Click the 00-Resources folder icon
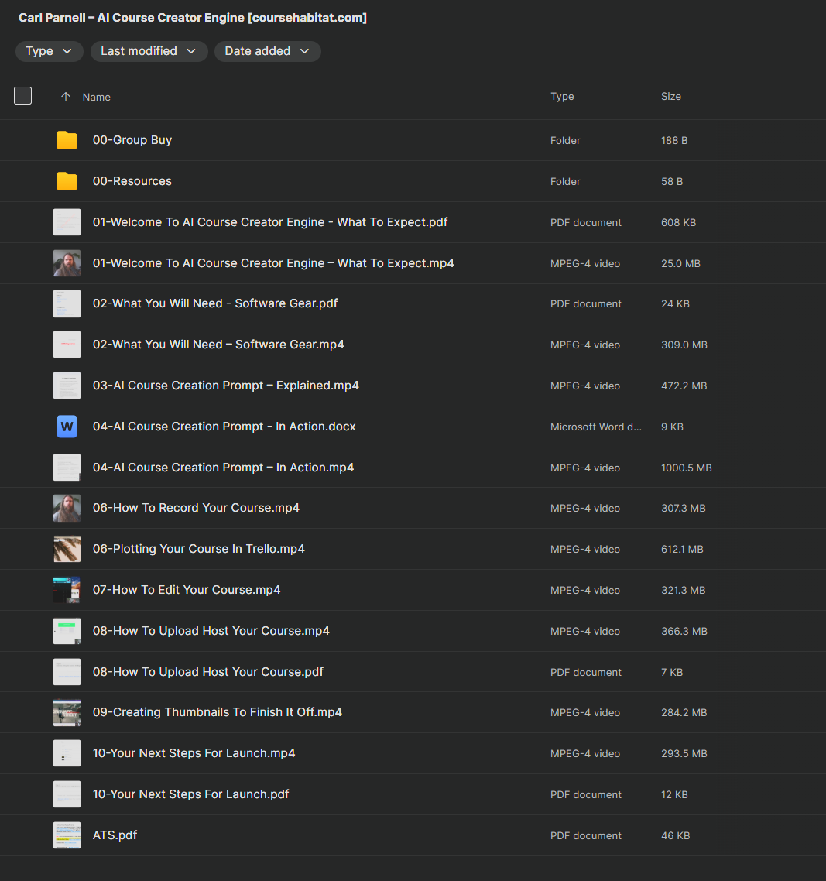 coord(67,181)
